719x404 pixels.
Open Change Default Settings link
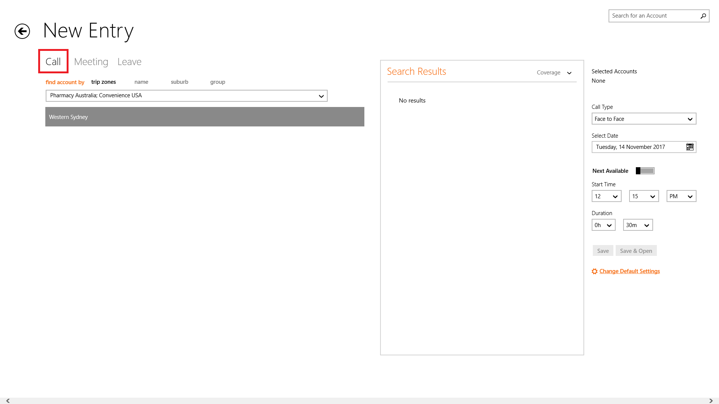pos(629,271)
